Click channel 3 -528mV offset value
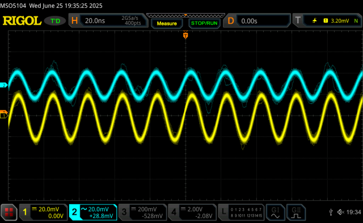This screenshot has height=223, width=363. pos(152,216)
